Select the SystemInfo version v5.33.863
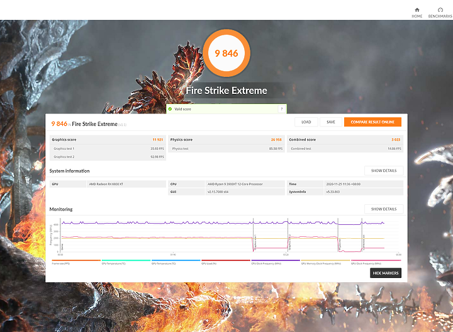This screenshot has width=453, height=332. 333,192
